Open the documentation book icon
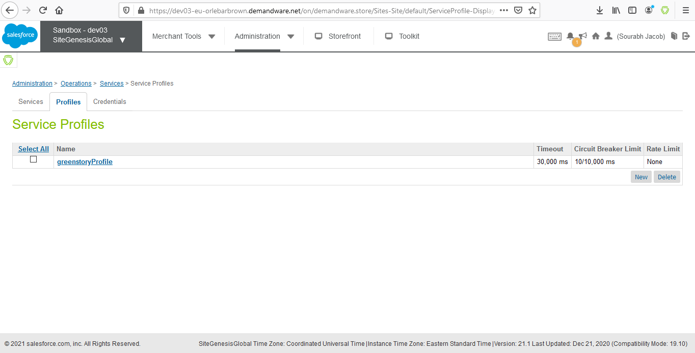 tap(674, 36)
